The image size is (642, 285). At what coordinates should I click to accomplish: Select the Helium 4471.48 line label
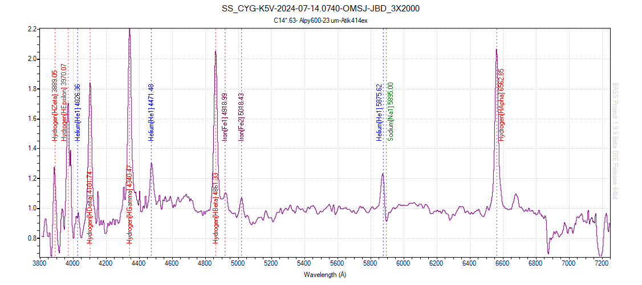click(x=151, y=112)
